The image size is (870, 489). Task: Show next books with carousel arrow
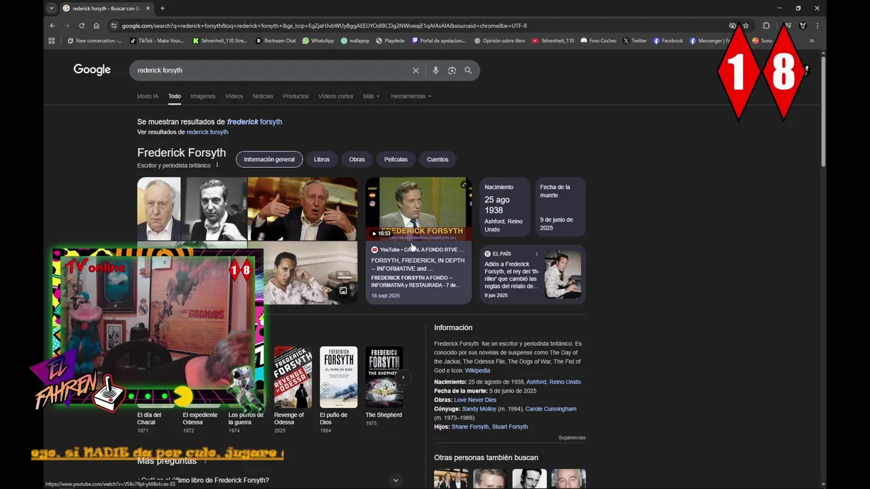click(x=402, y=377)
